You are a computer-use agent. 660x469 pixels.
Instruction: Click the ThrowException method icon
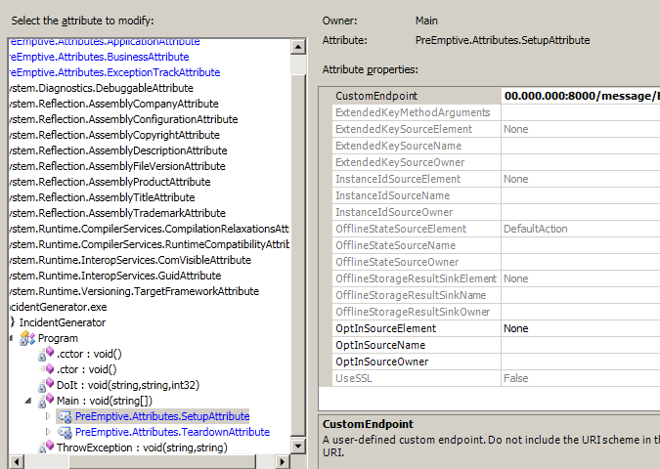coord(46,448)
